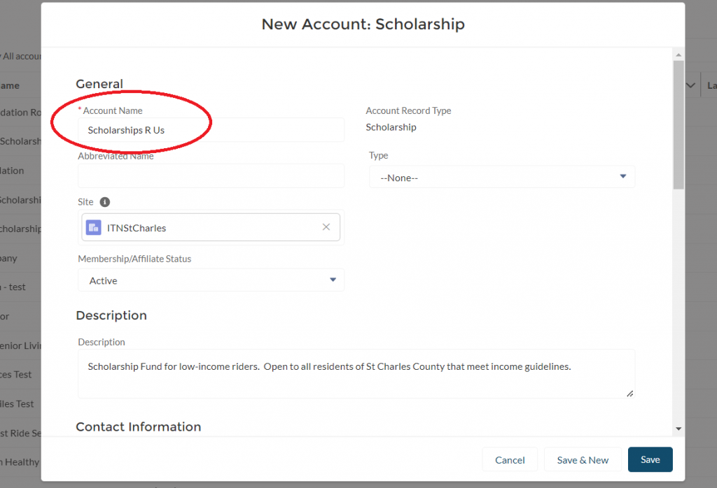Open the Type dropdown
The height and width of the screenshot is (488, 717).
tap(502, 178)
